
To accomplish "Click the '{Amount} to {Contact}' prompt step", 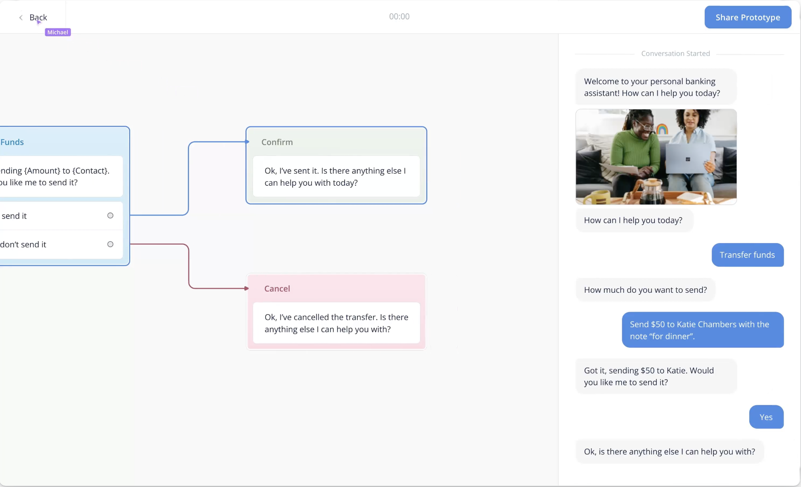I will point(61,176).
